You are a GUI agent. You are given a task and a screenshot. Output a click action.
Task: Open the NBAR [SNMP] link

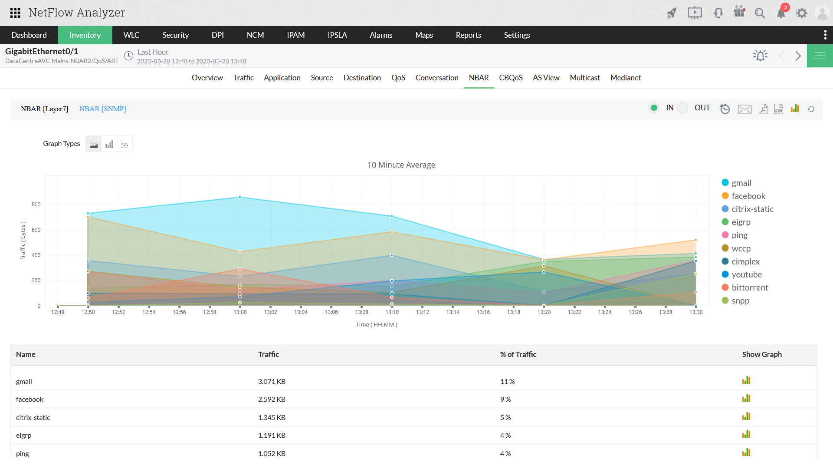click(x=102, y=109)
